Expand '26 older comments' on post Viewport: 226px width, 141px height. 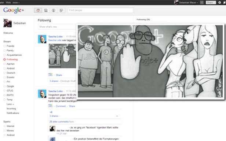click(59, 122)
